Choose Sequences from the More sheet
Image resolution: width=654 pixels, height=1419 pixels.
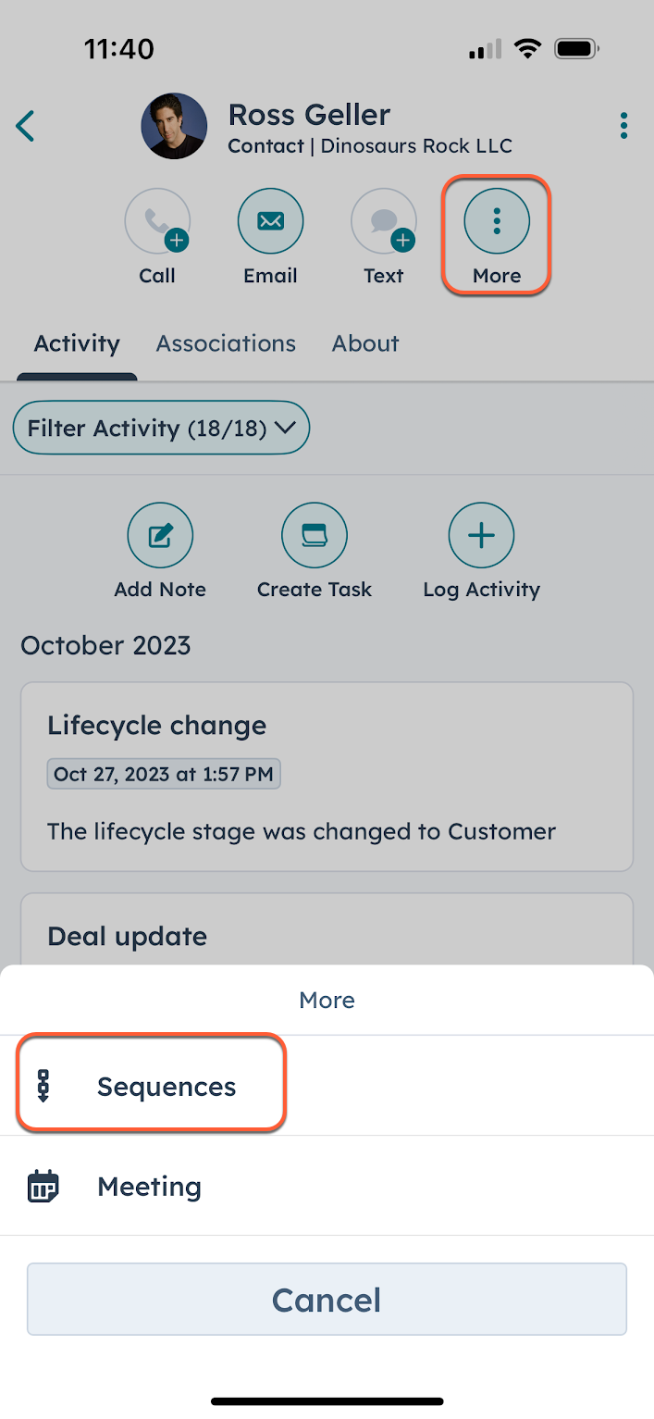(167, 1086)
